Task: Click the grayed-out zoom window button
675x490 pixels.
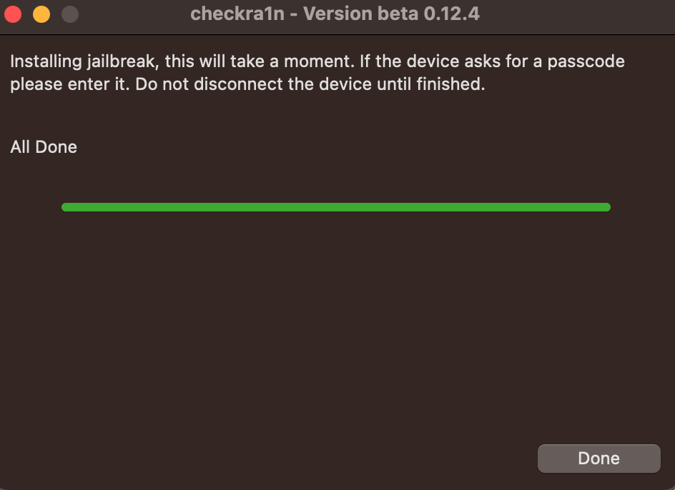Action: tap(69, 14)
